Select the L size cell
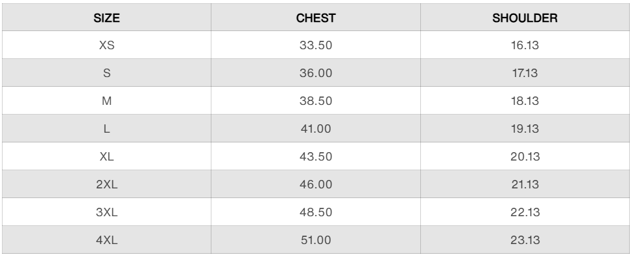Screen dimensions: 633x257 [x=106, y=128]
